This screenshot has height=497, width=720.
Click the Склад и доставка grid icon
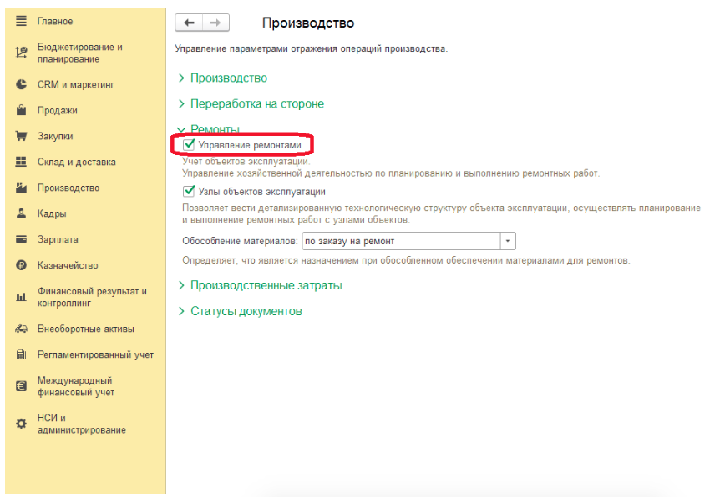point(21,162)
